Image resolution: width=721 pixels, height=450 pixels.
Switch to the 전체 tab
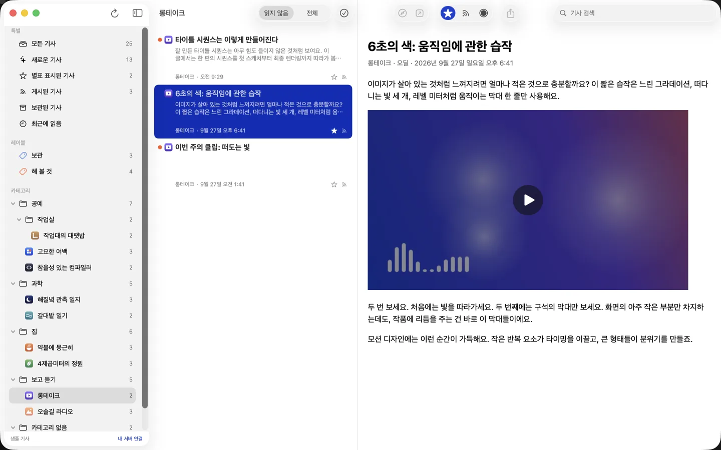click(312, 13)
